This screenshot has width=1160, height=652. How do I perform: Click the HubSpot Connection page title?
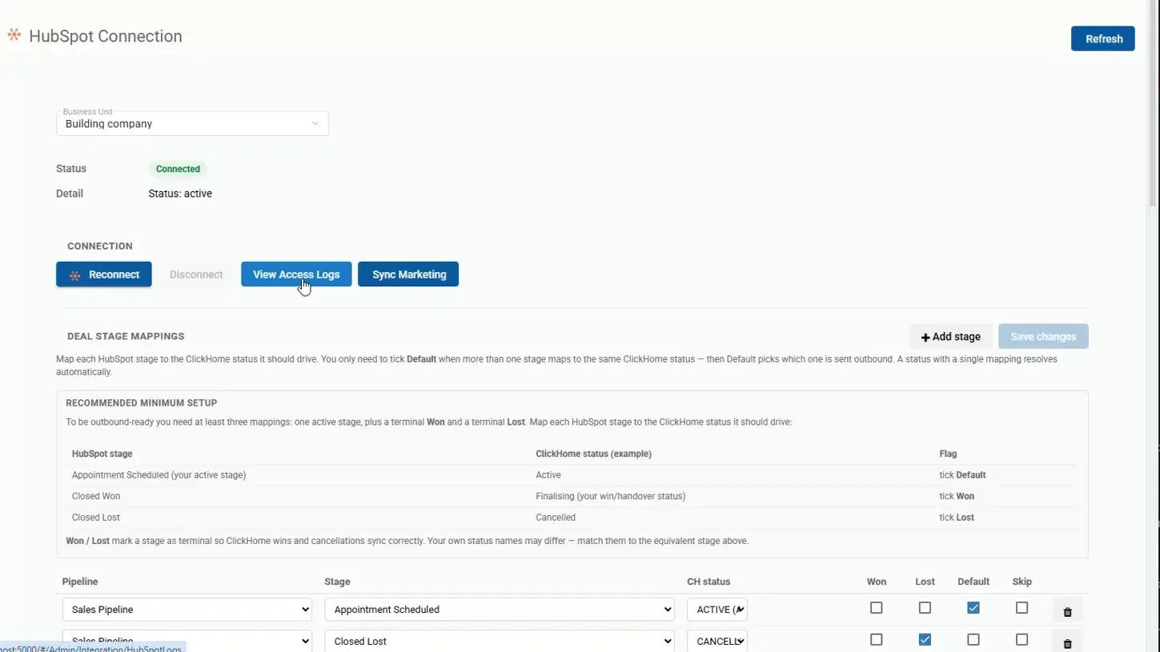(x=106, y=36)
